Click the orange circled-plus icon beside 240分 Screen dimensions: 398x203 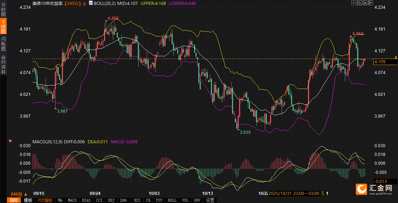[85, 3]
